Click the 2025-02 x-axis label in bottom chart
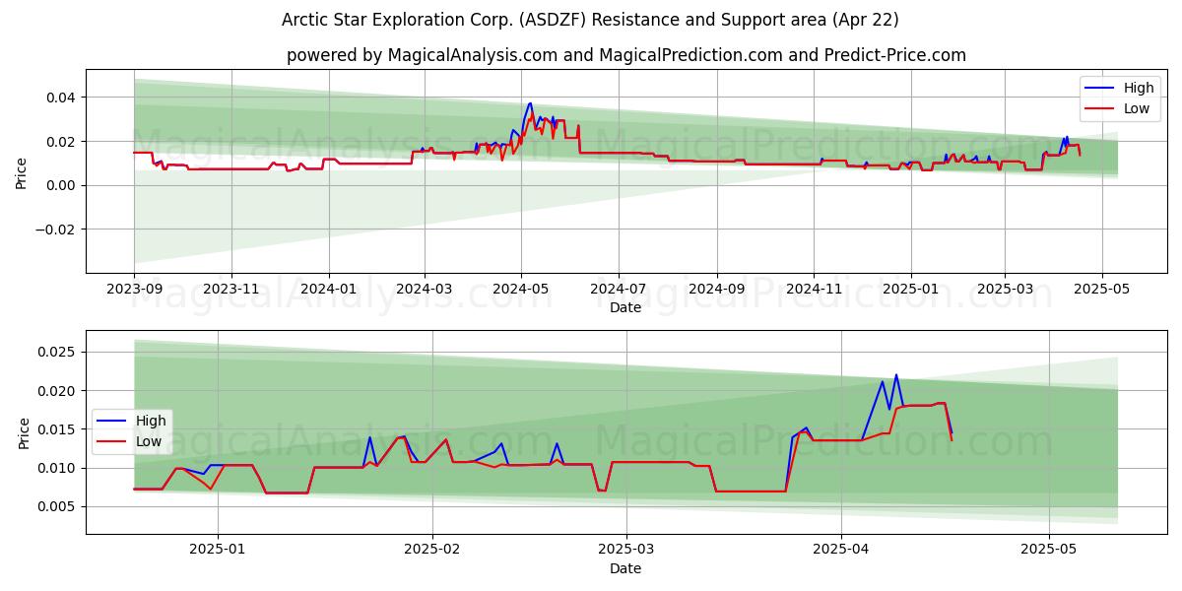This screenshot has height=591, width=1182. pos(432,550)
